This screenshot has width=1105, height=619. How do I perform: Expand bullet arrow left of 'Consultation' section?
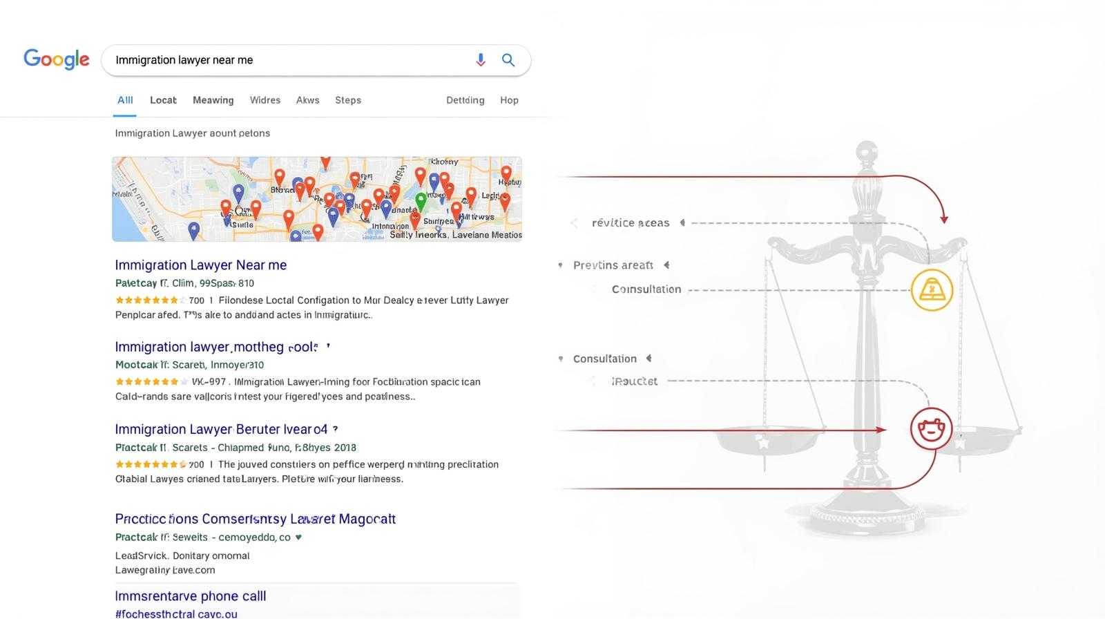(560, 359)
